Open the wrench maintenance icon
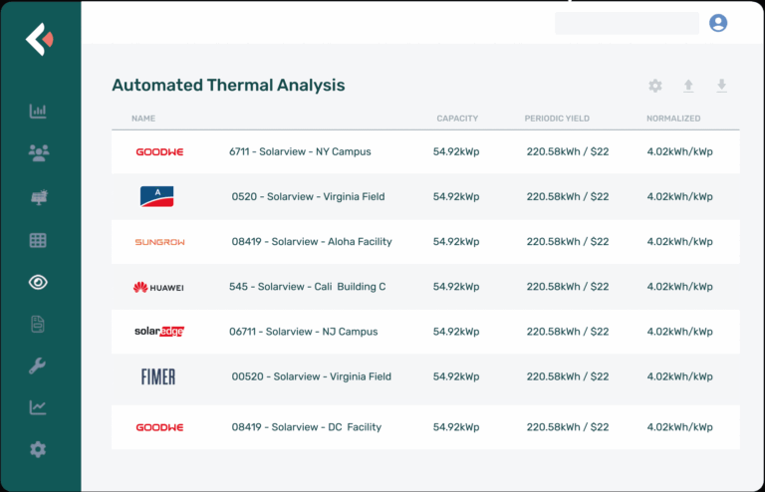Image resolution: width=765 pixels, height=492 pixels. (x=38, y=366)
